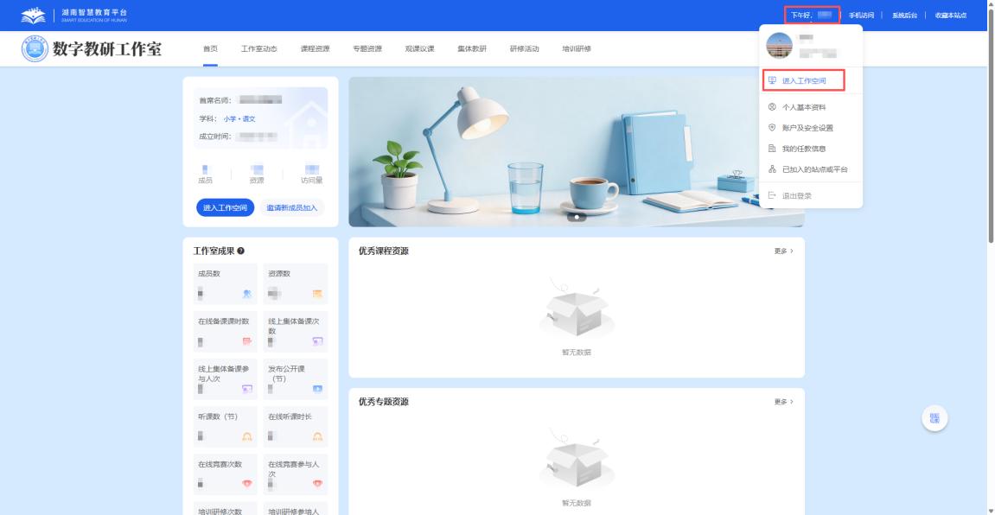Click the 首席名师 label row
Viewport: 995px width, 515px height.
coord(240,100)
